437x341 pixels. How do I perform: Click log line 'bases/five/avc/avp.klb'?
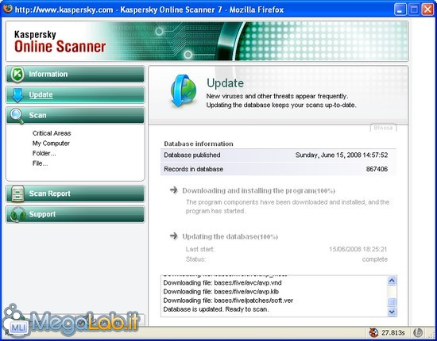click(x=221, y=292)
